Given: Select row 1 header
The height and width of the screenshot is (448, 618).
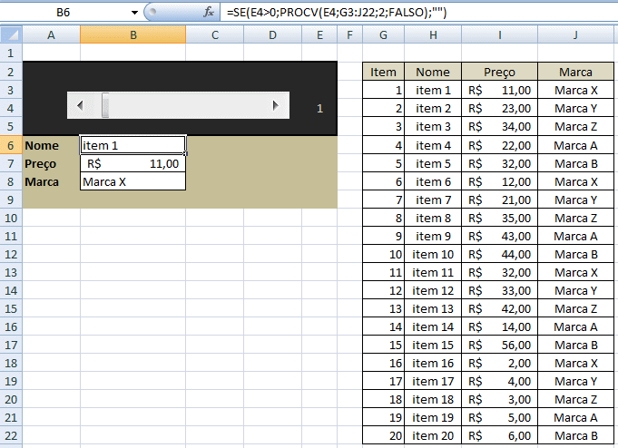Looking at the screenshot, I should coord(11,53).
